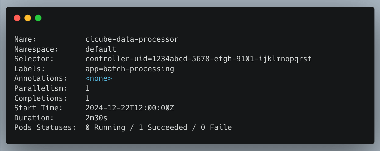Click the 'Pods Statuses:' field label
The width and height of the screenshot is (380, 151).
pyautogui.click(x=45, y=128)
